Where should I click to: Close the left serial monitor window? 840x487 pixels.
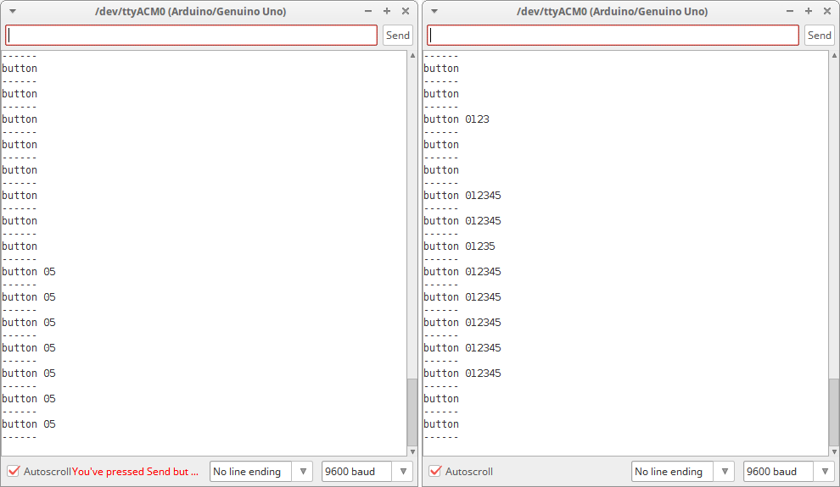pos(406,11)
